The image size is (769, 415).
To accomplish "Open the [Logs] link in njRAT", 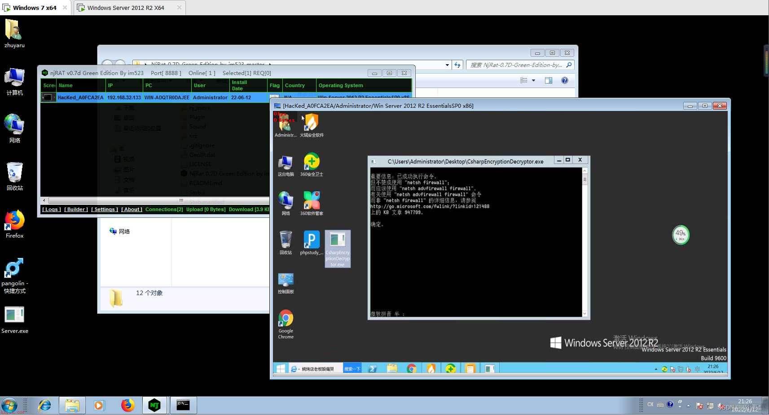I will [52, 209].
